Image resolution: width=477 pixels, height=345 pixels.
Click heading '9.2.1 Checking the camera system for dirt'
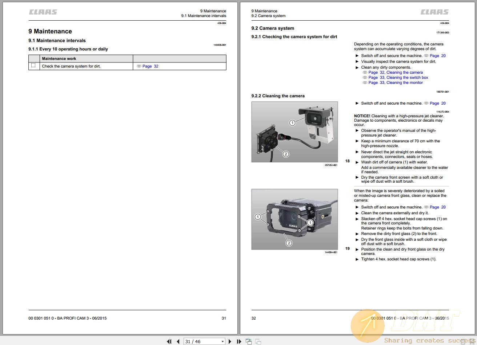point(294,37)
